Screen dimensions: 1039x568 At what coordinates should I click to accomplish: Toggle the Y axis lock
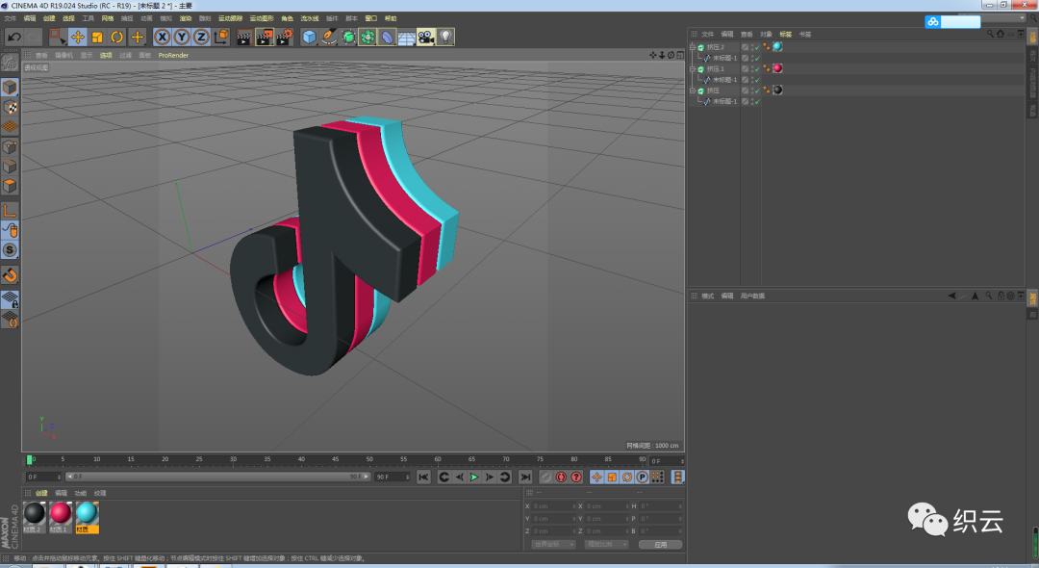(182, 38)
